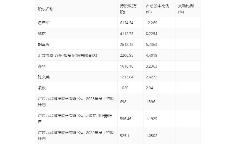Image resolution: width=236 pixels, height=144 pixels.
Task: Select percentage value 2.4272
Action: [x=152, y=77]
